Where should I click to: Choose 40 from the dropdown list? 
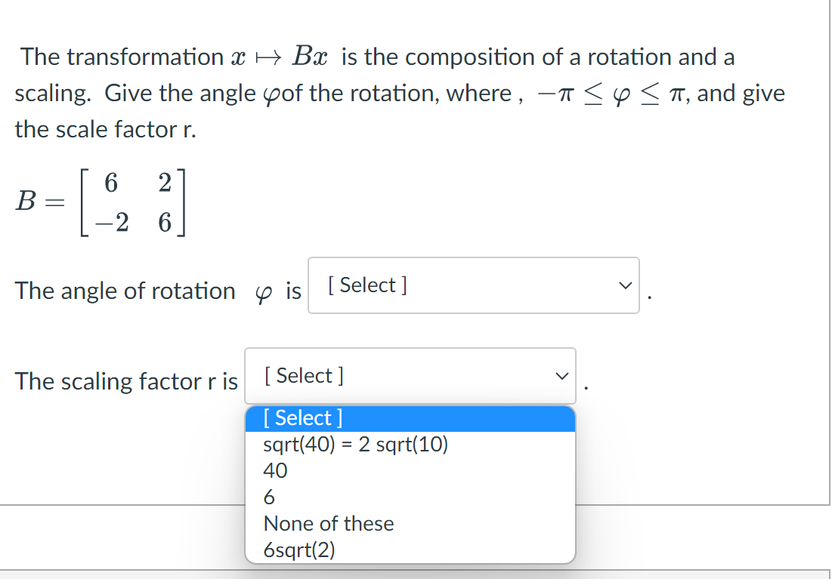click(274, 470)
